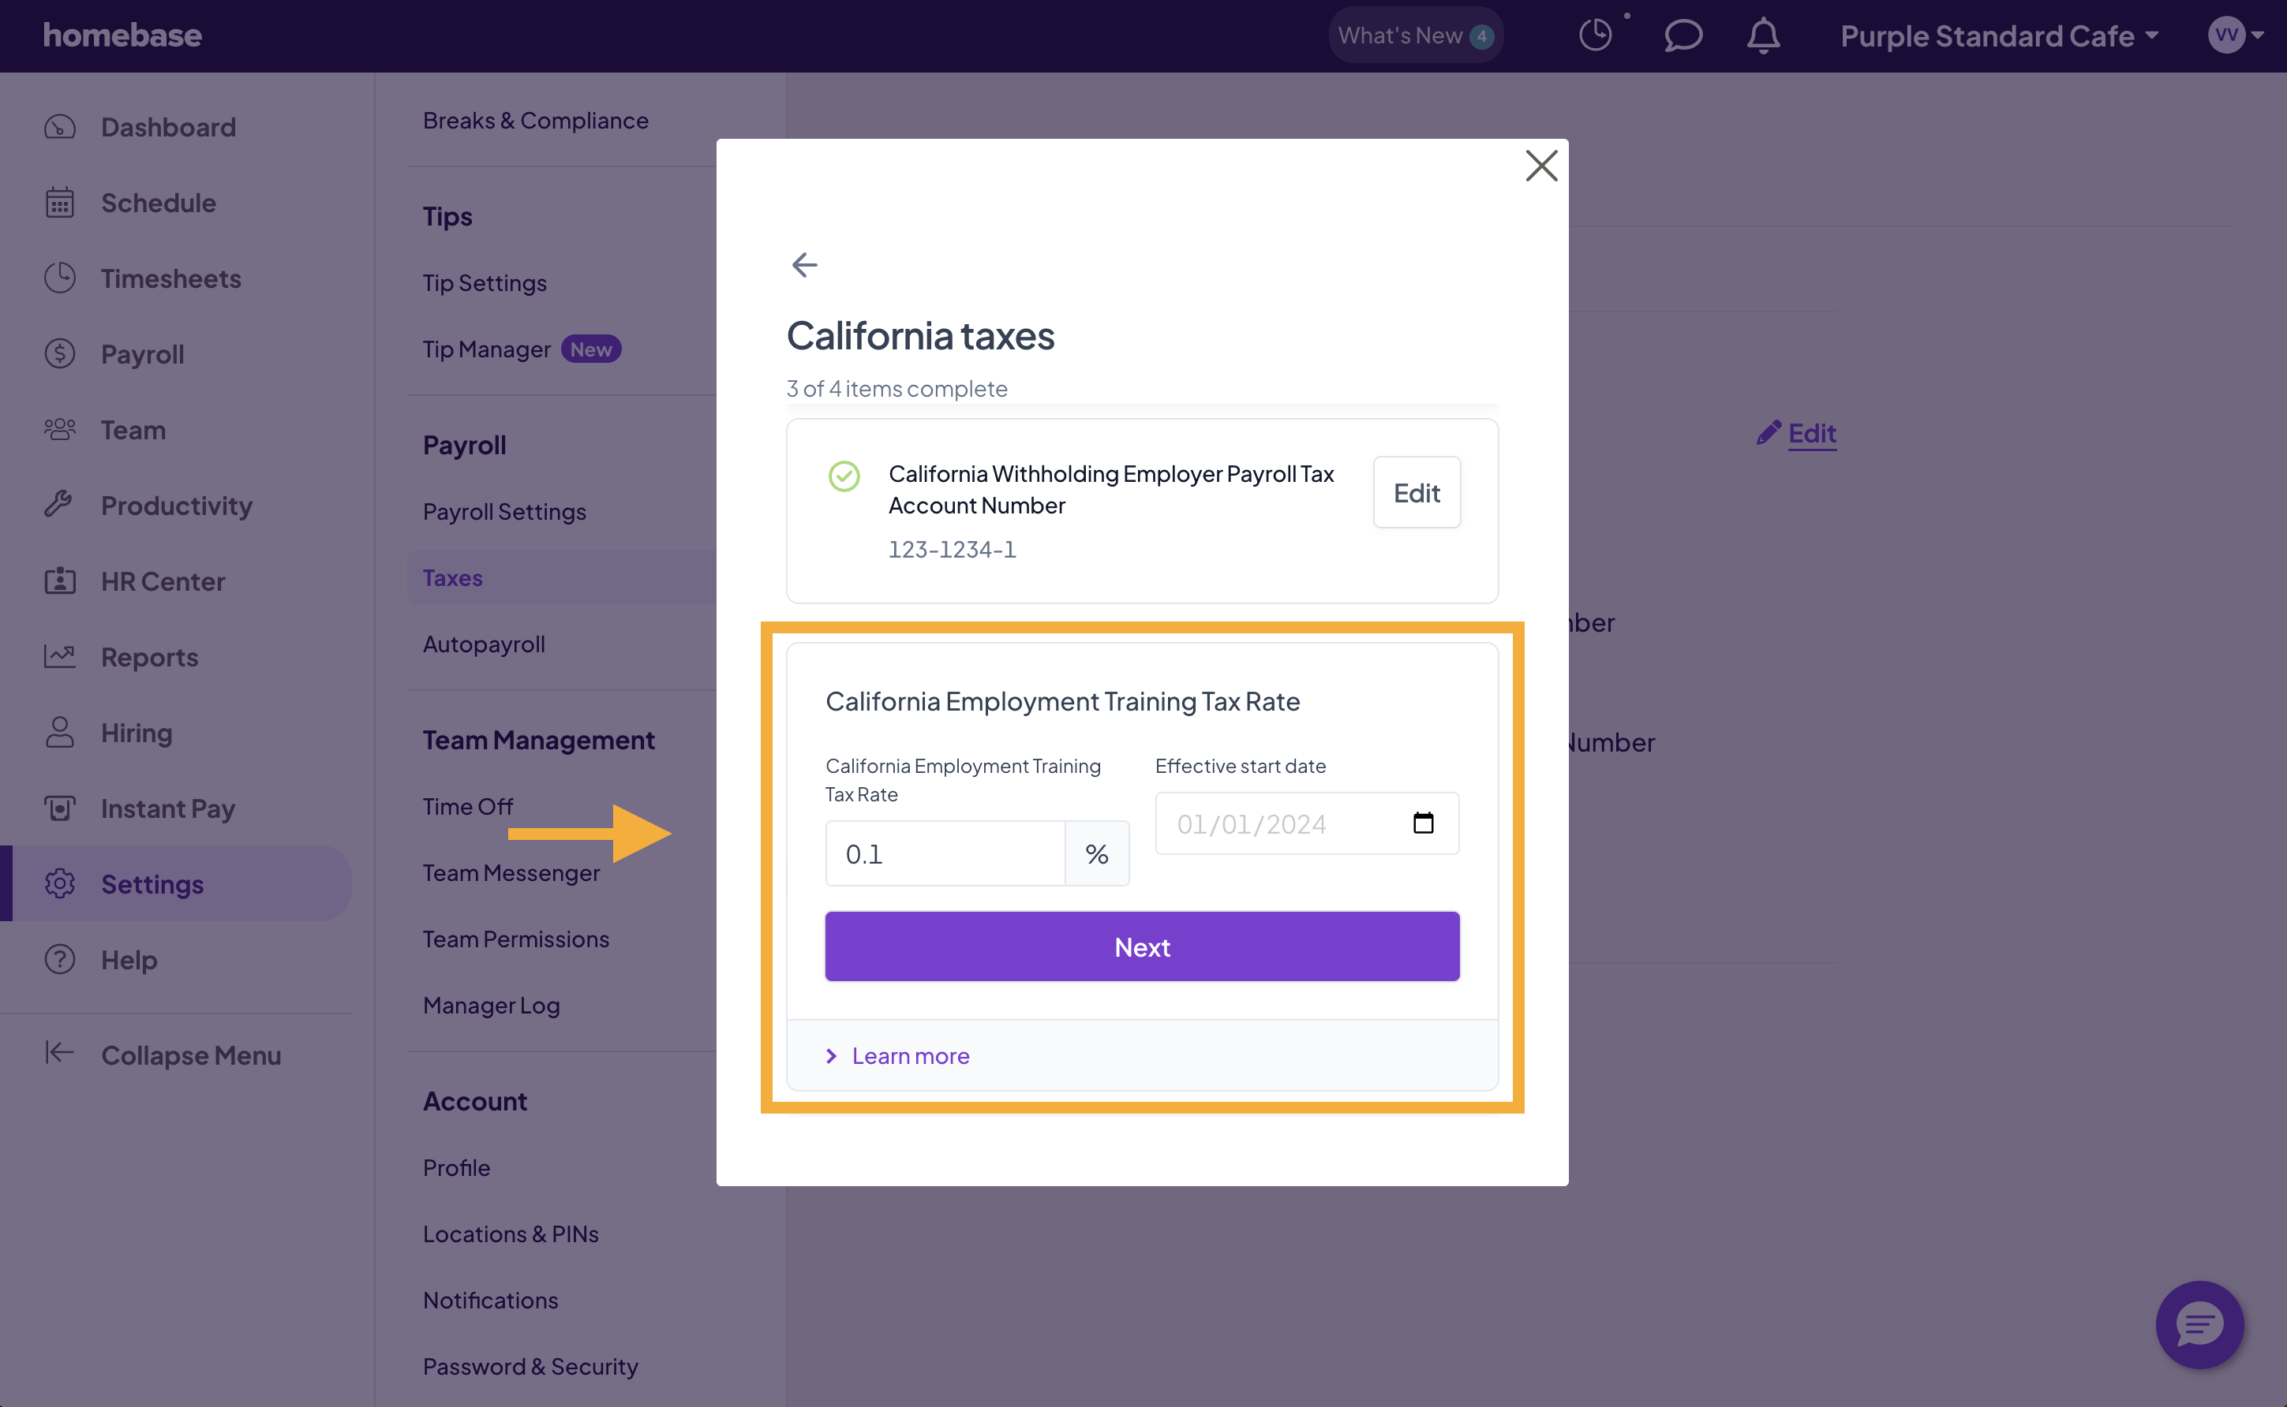Screen dimensions: 2287x1407
Task: Click '3 of 4 items complete' text
Action: (896, 388)
